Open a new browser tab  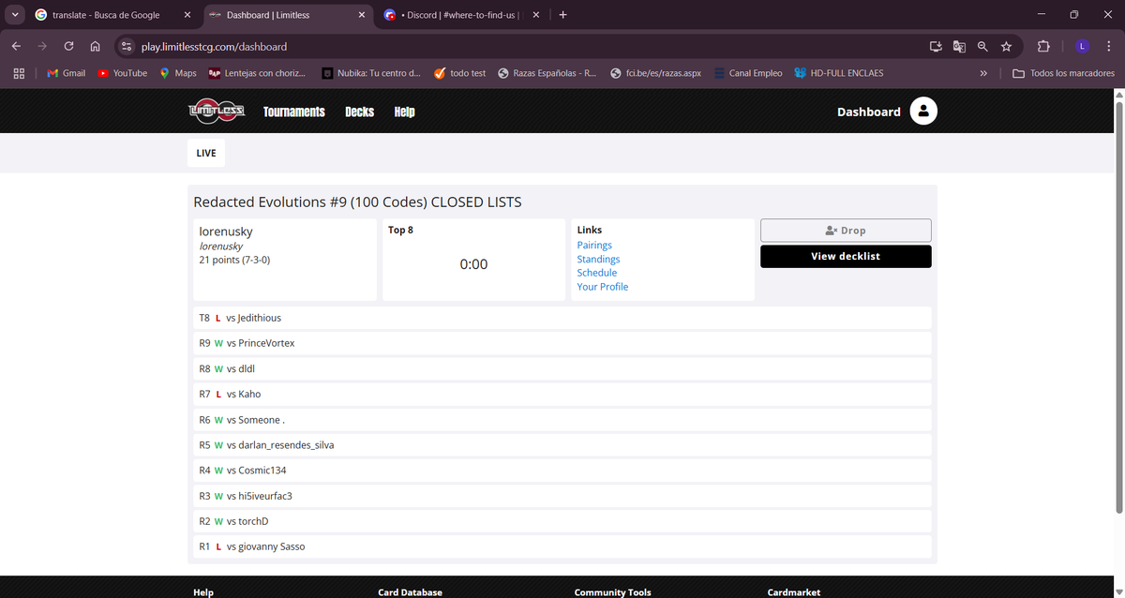pyautogui.click(x=562, y=15)
